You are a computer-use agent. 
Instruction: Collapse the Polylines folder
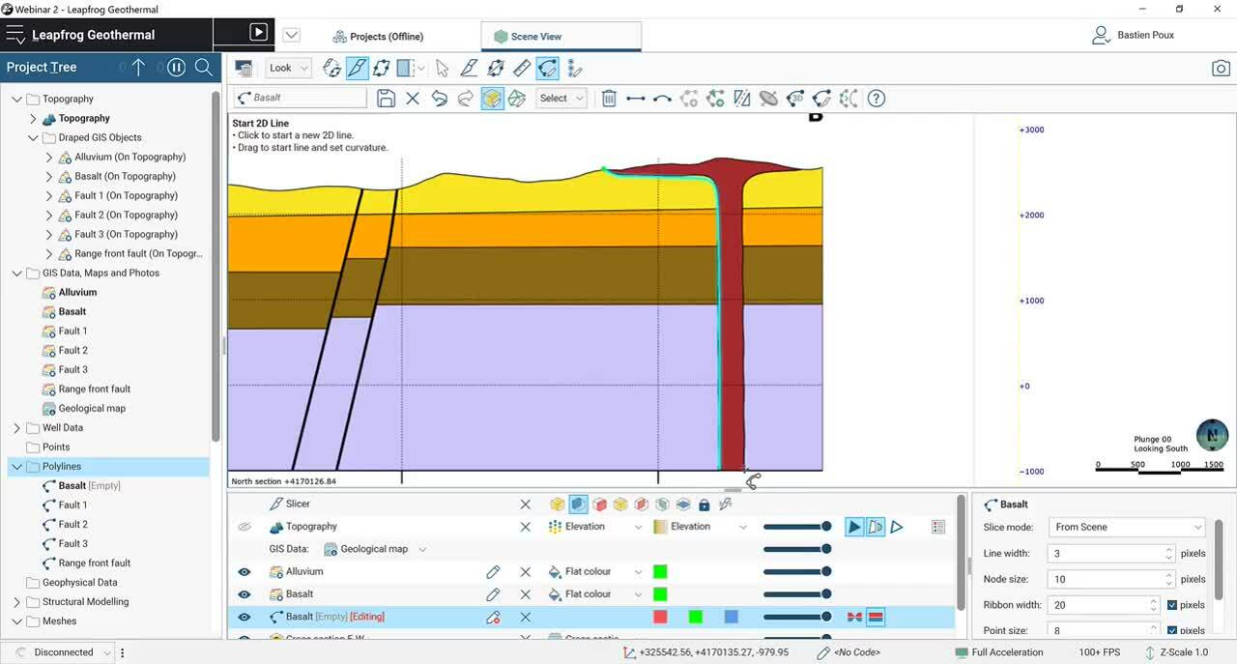[16, 466]
